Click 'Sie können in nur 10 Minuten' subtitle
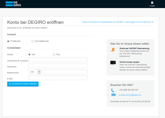The image size is (165, 118). (x=27, y=28)
